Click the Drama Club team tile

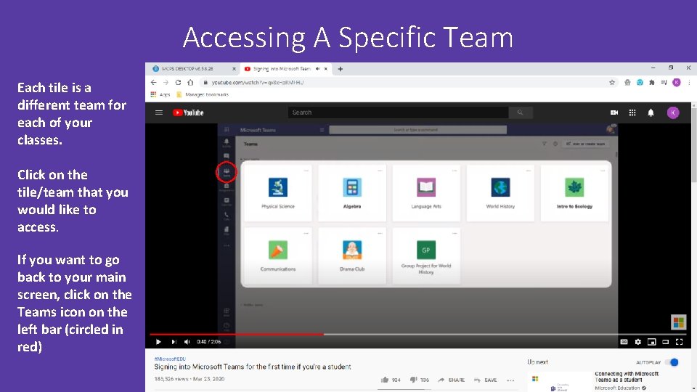(352, 256)
